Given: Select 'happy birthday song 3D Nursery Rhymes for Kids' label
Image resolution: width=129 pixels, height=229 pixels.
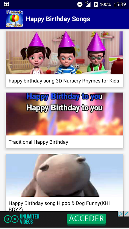Looking at the screenshot, I should (64, 81).
